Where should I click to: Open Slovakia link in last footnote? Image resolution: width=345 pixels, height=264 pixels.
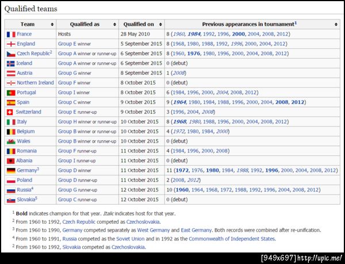point(71,247)
